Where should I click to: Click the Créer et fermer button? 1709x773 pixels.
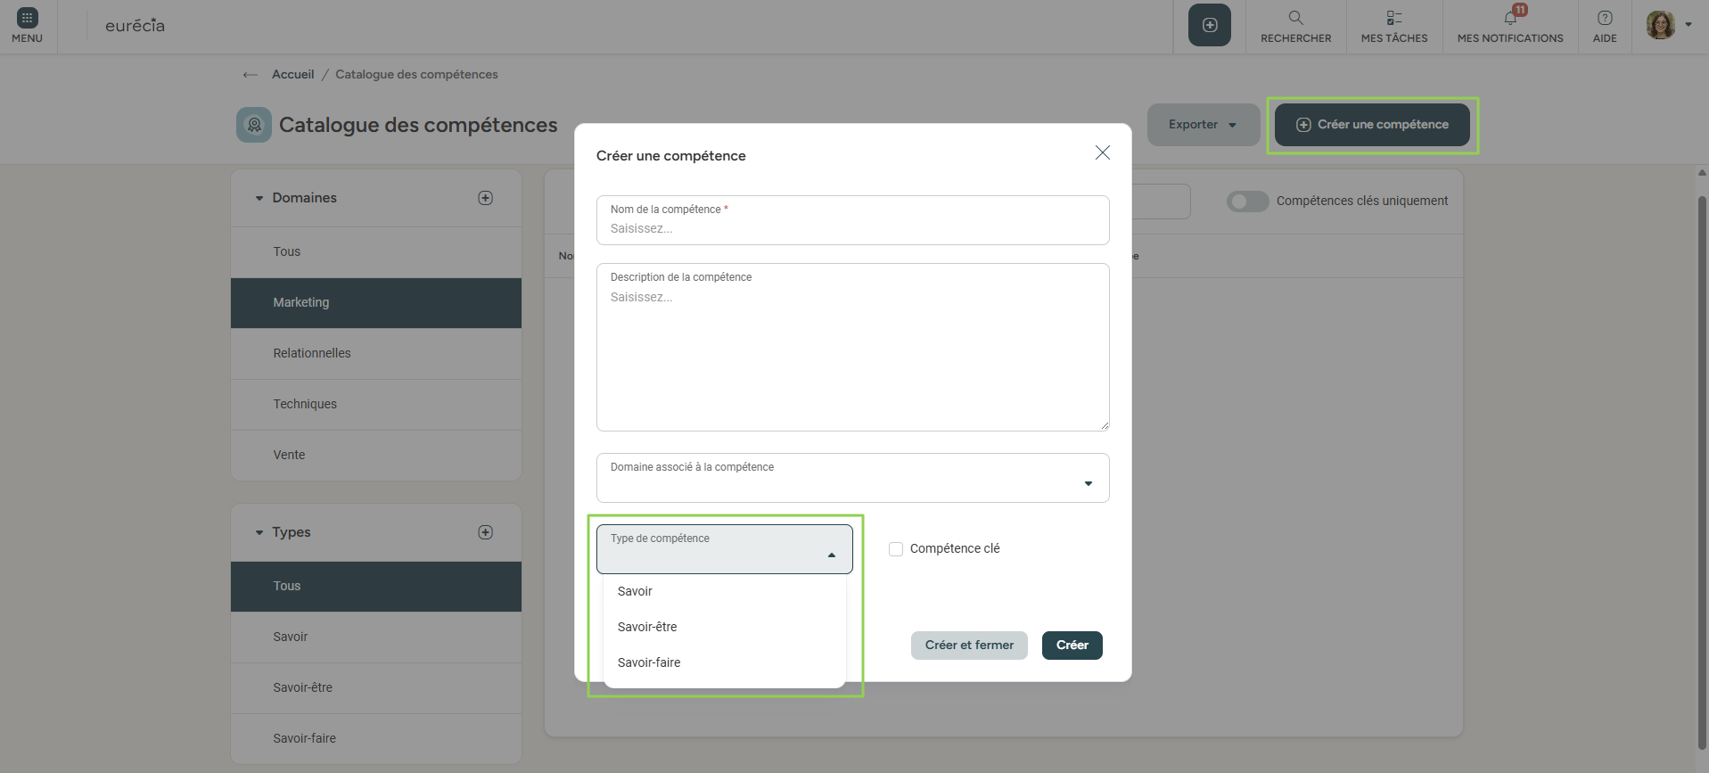(969, 646)
